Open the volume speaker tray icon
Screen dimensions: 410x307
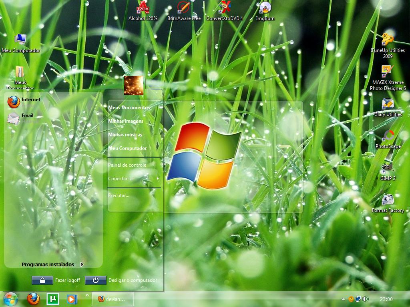(x=365, y=299)
